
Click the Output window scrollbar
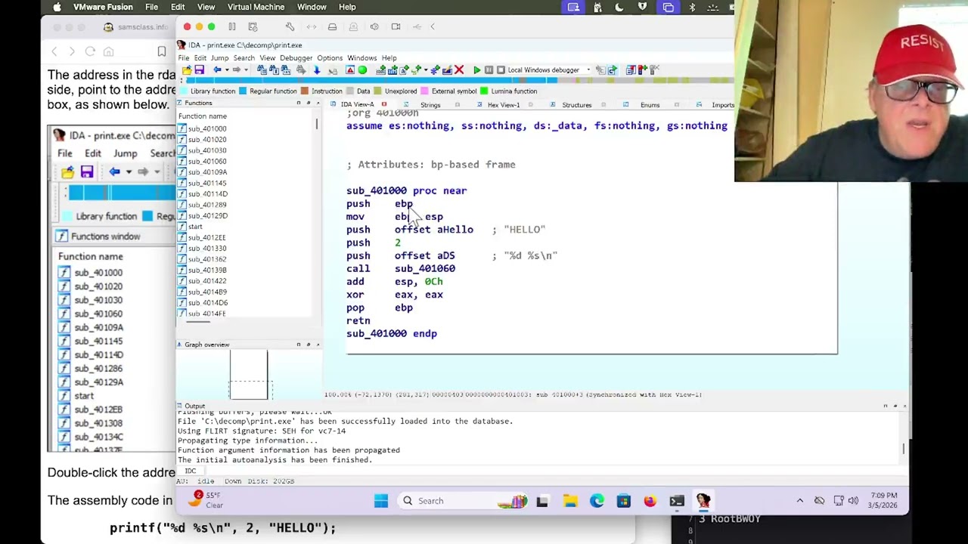coord(903,450)
